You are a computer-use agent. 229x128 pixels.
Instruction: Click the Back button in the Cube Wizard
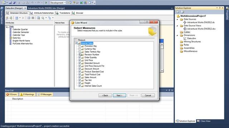105,96
